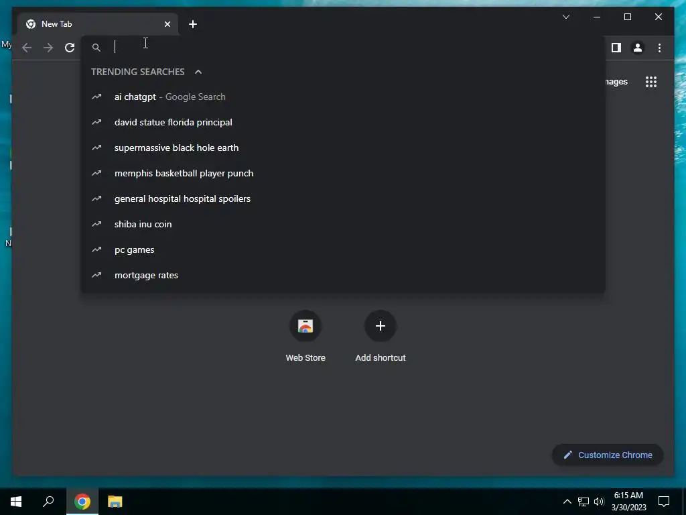The width and height of the screenshot is (686, 515).
Task: Maximize the Chrome window
Action: click(627, 17)
